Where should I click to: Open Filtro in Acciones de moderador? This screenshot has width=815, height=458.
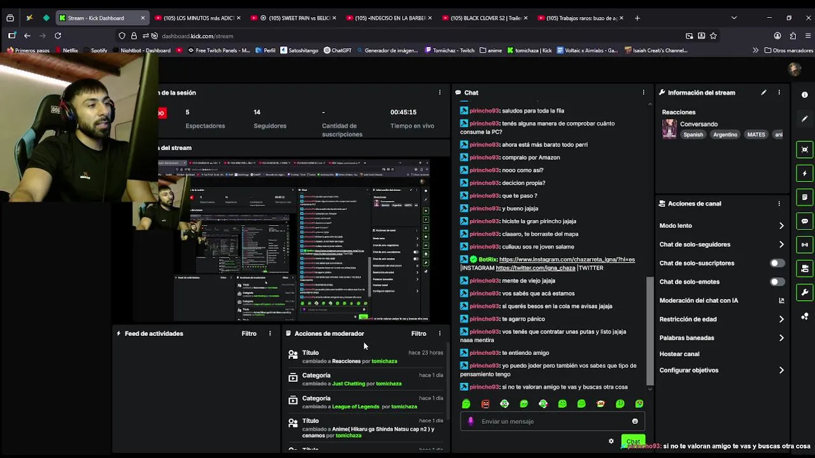(418, 333)
